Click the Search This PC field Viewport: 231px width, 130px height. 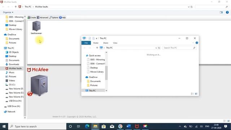tap(179, 48)
